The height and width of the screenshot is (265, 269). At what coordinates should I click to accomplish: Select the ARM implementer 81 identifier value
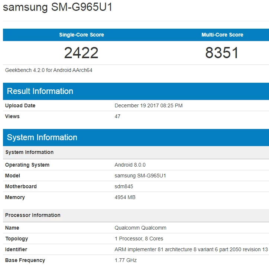pos(191,249)
